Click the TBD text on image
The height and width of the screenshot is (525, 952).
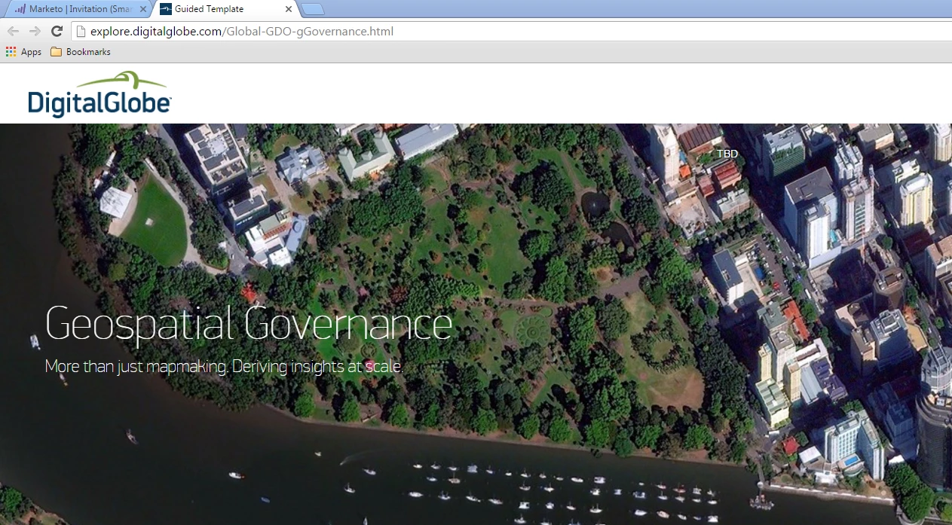tap(727, 154)
